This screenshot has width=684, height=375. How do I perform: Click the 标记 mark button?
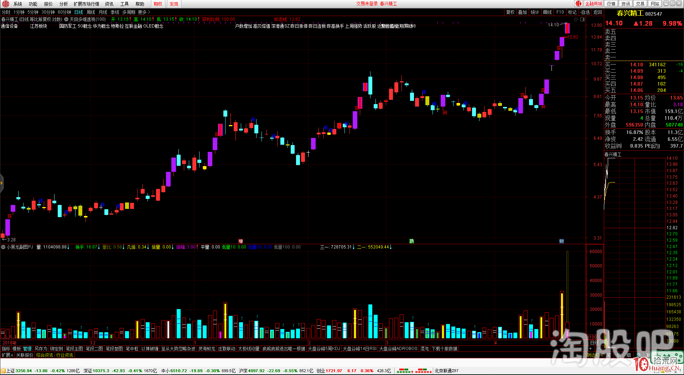(x=572, y=12)
